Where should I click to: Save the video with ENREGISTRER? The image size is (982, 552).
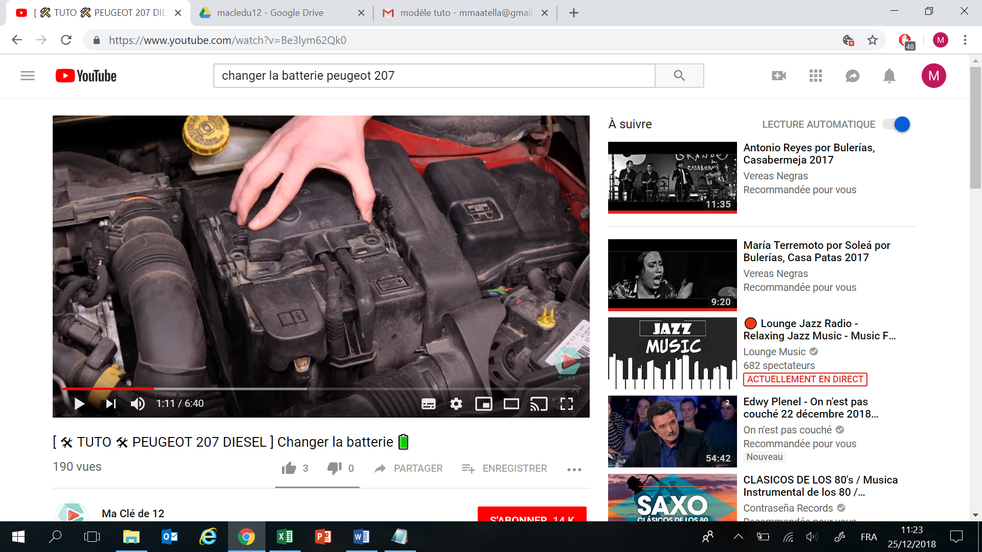point(504,468)
